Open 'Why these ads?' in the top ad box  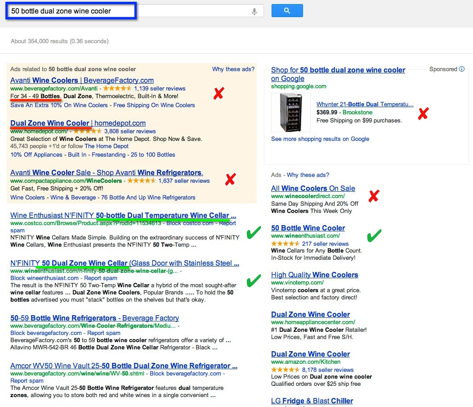(233, 69)
